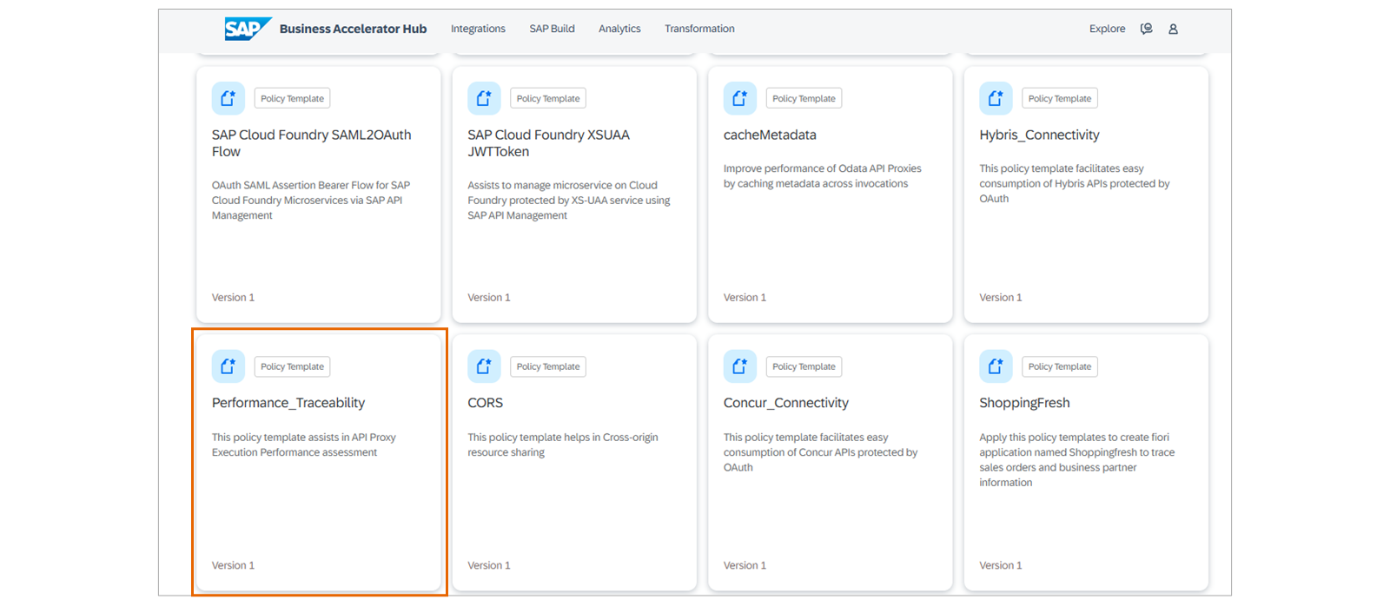
Task: Open SAP Cloud Foundry SAML2OAuth Flow title
Action: [x=311, y=143]
